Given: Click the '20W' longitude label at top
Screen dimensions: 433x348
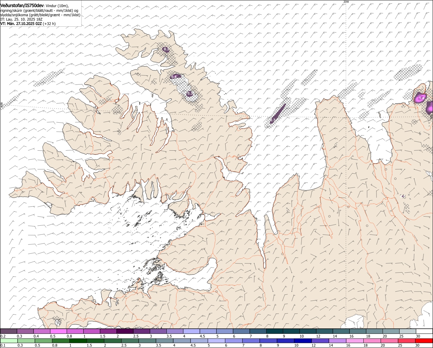Looking at the screenshot, I should click(x=346, y=2).
